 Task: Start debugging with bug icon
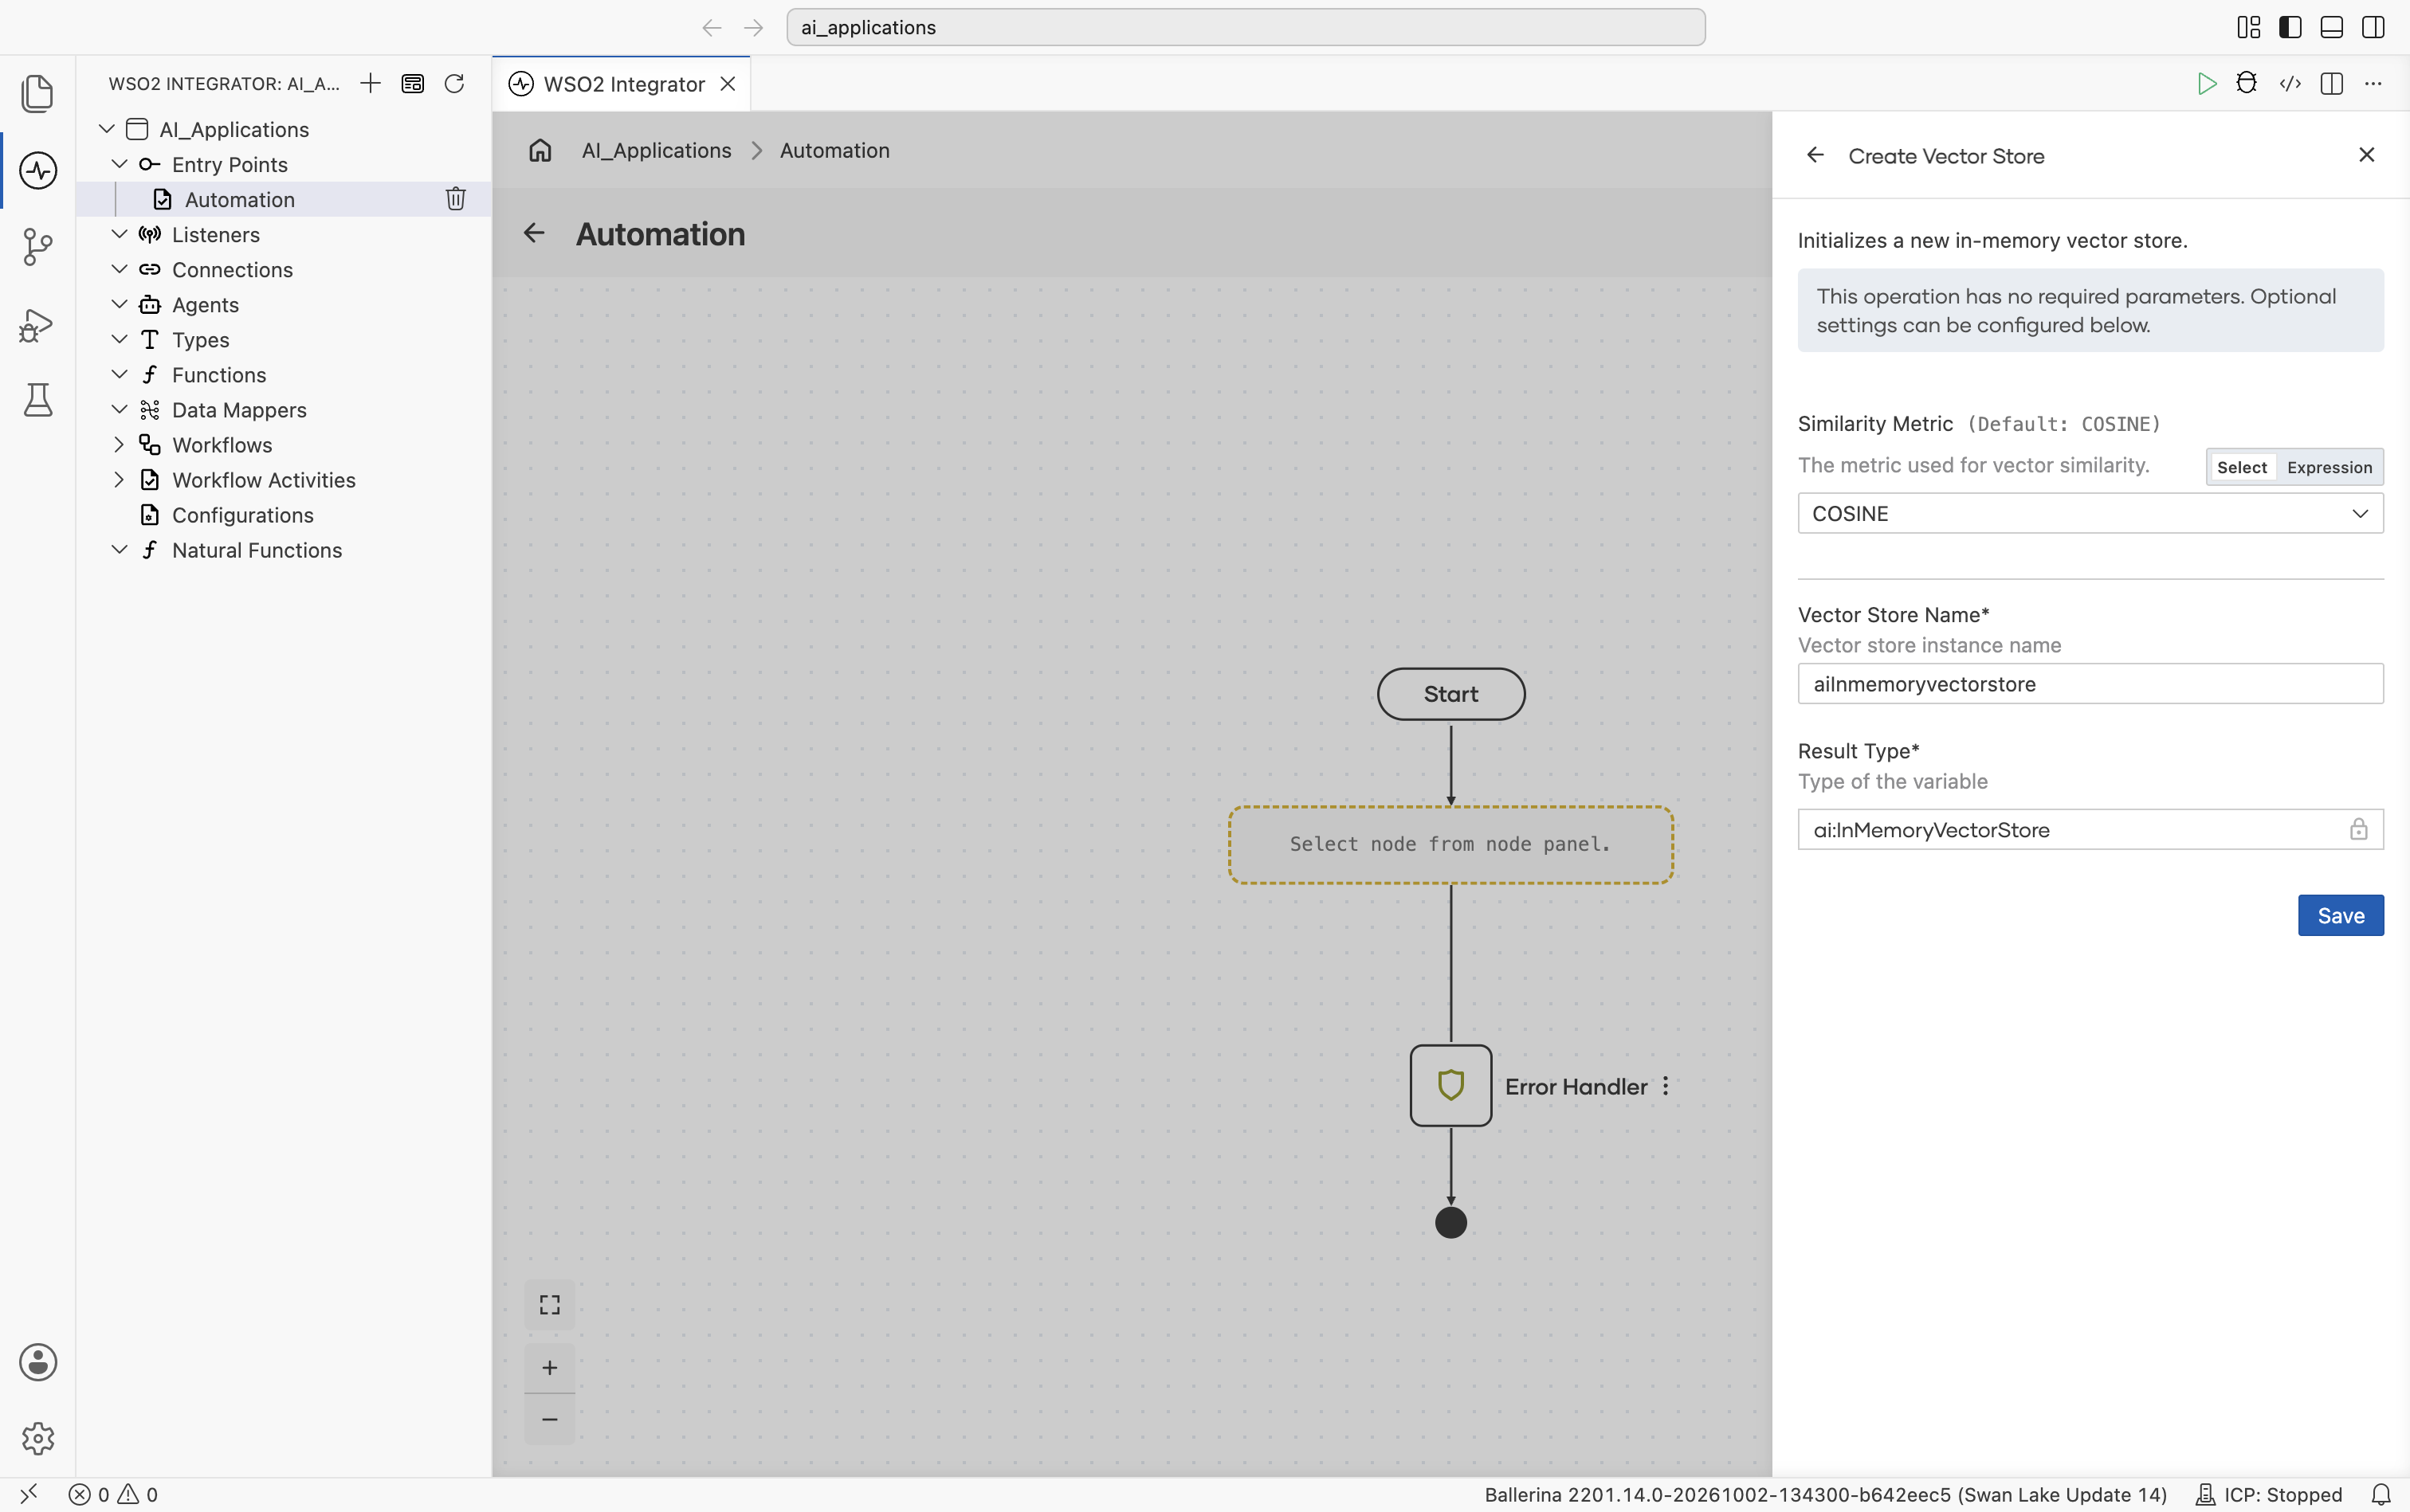2247,83
